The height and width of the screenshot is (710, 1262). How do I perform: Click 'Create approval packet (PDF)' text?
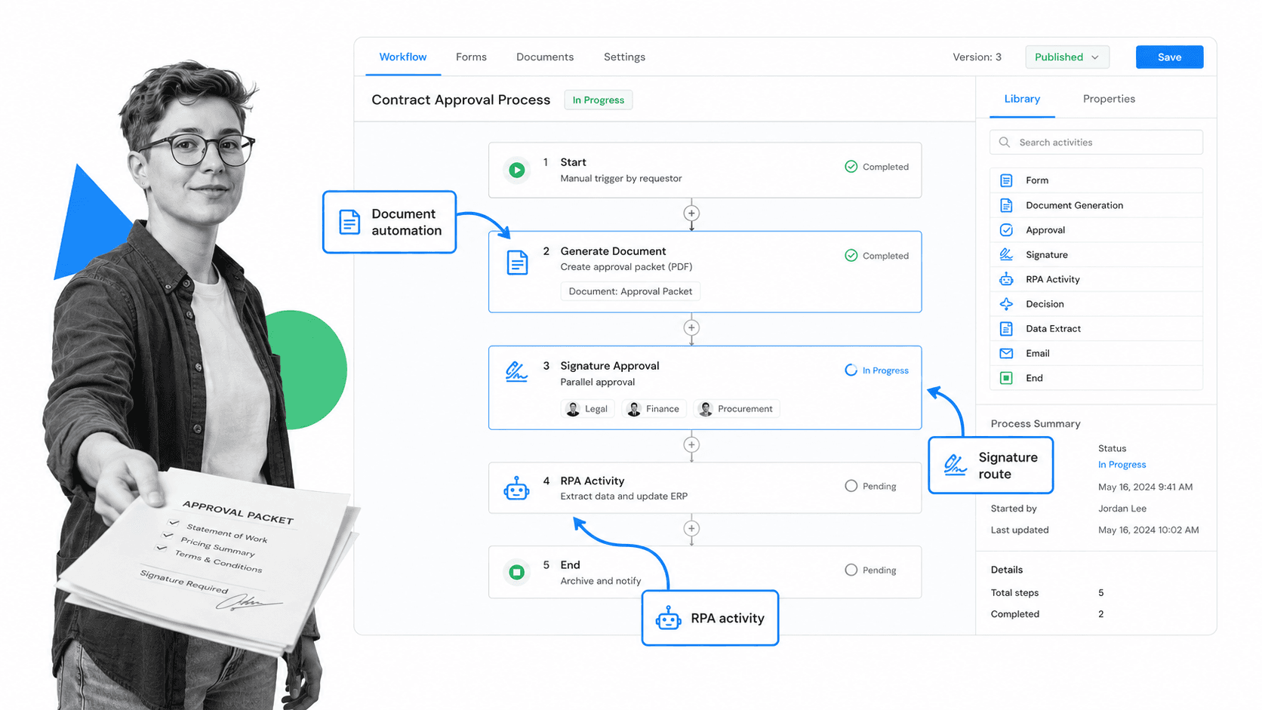(626, 267)
